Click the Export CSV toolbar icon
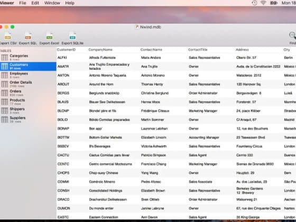 (7, 36)
